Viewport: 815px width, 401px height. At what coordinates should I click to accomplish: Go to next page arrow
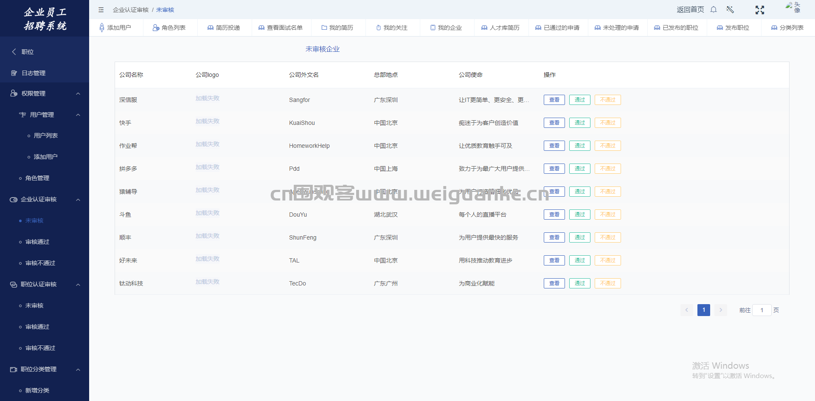[721, 310]
